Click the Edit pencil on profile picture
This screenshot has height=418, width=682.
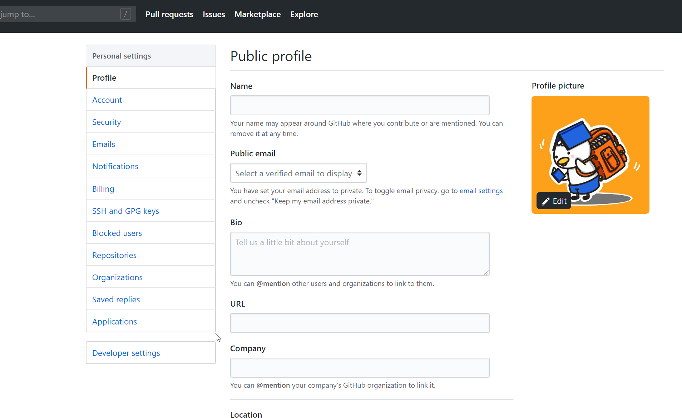554,201
